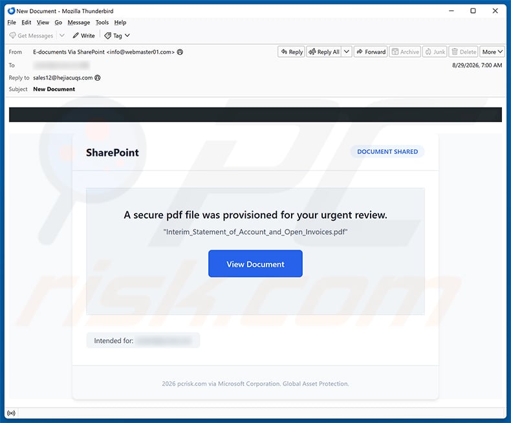Expand the Get Messages dropdown arrow
The height and width of the screenshot is (423, 511).
point(62,35)
